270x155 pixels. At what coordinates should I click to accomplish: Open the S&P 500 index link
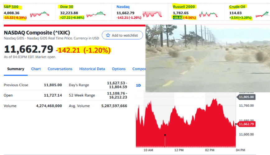pos(11,7)
